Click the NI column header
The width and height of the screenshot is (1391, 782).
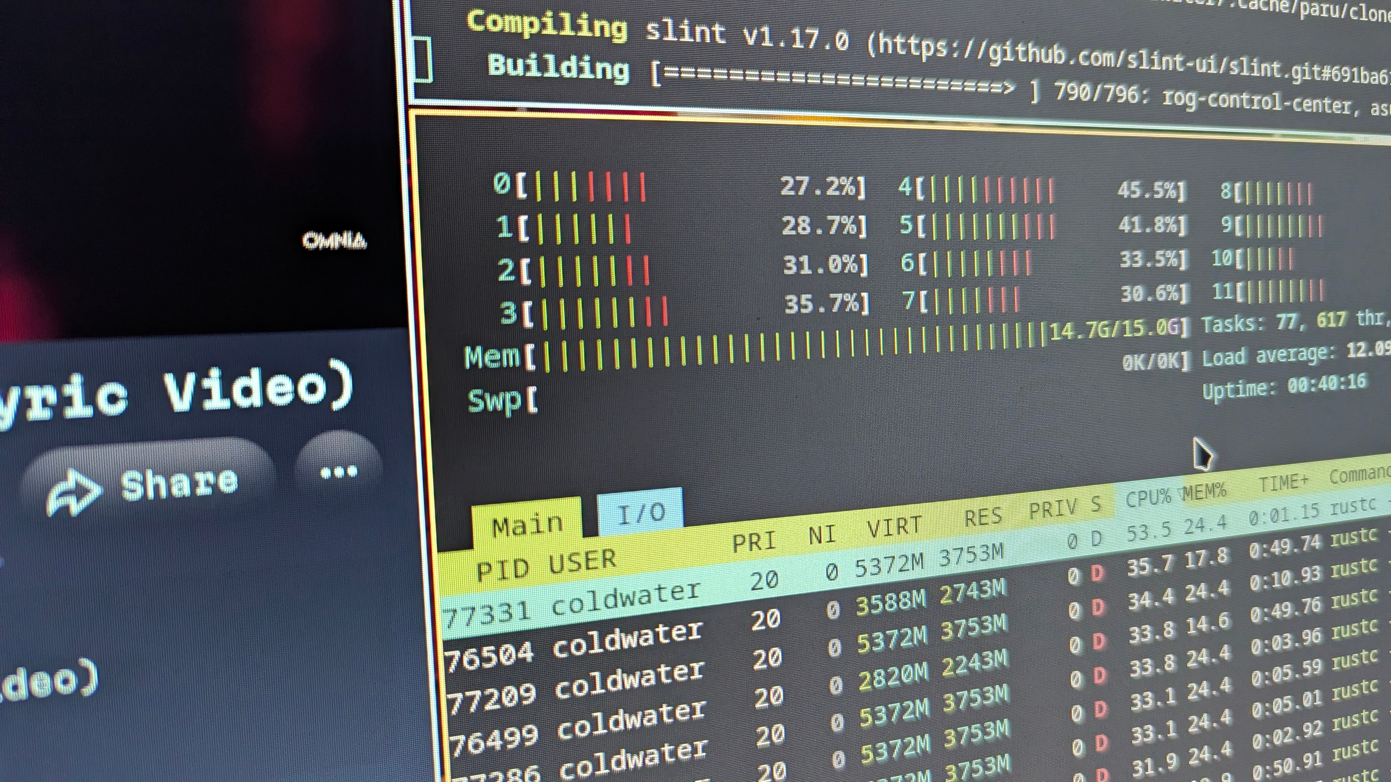pos(822,534)
